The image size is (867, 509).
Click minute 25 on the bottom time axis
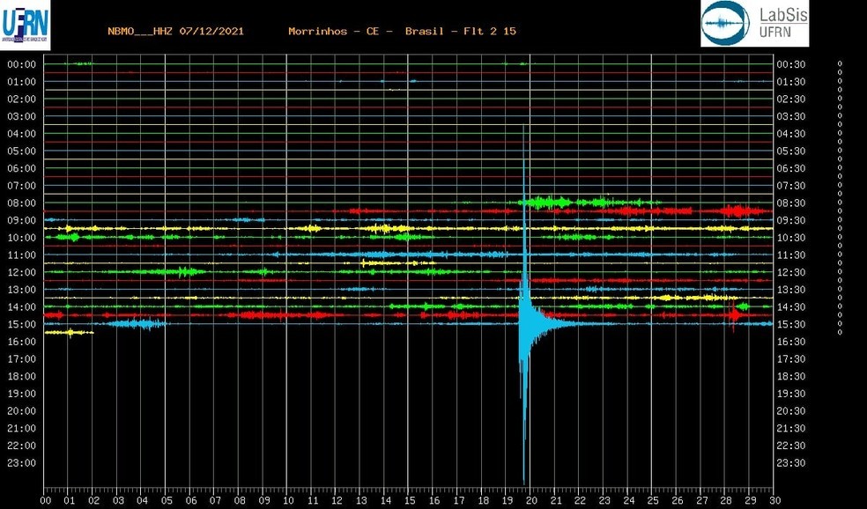coord(653,501)
